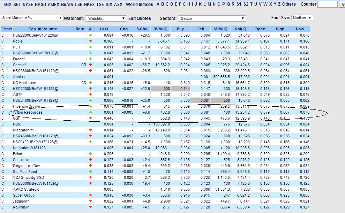Switch to the HKEx market tab

pyautogui.click(x=89, y=5)
